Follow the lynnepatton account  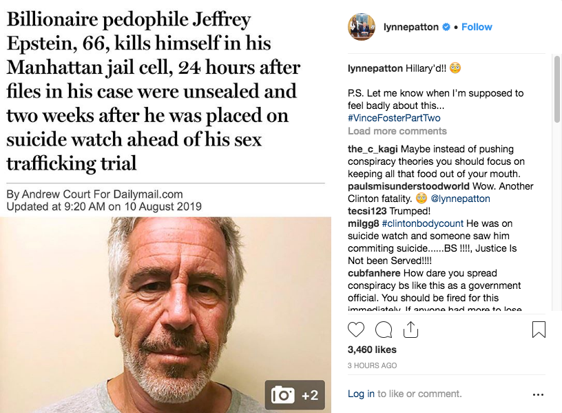[477, 27]
